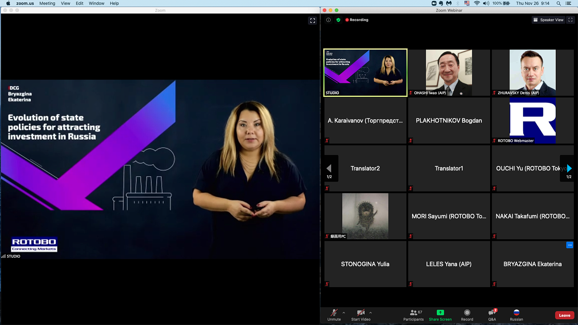Open the Edit menu
Image resolution: width=578 pixels, height=325 pixels.
coord(80,3)
